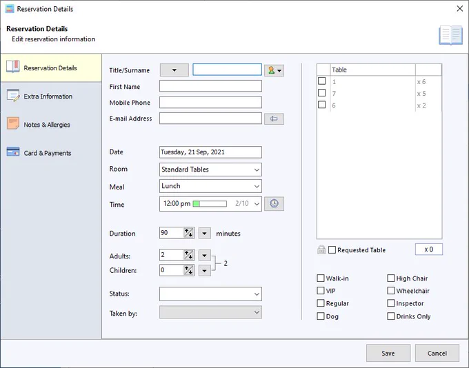Click the Cancel button

(x=437, y=353)
